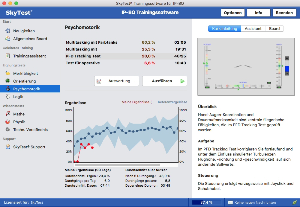Switch to the Assistent tab
The width and height of the screenshot is (300, 207).
click(253, 29)
